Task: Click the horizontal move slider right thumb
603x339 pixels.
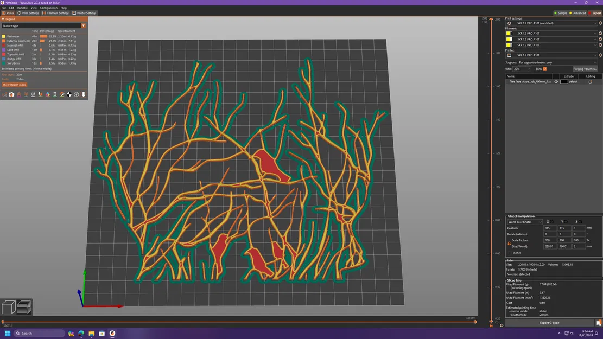Action: [x=475, y=322]
